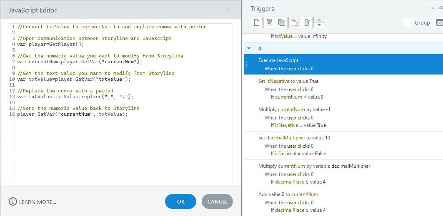Place cursor on line 16 player.SetVar
Image resolution: width=443 pixels, height=216 pixels.
(73, 114)
